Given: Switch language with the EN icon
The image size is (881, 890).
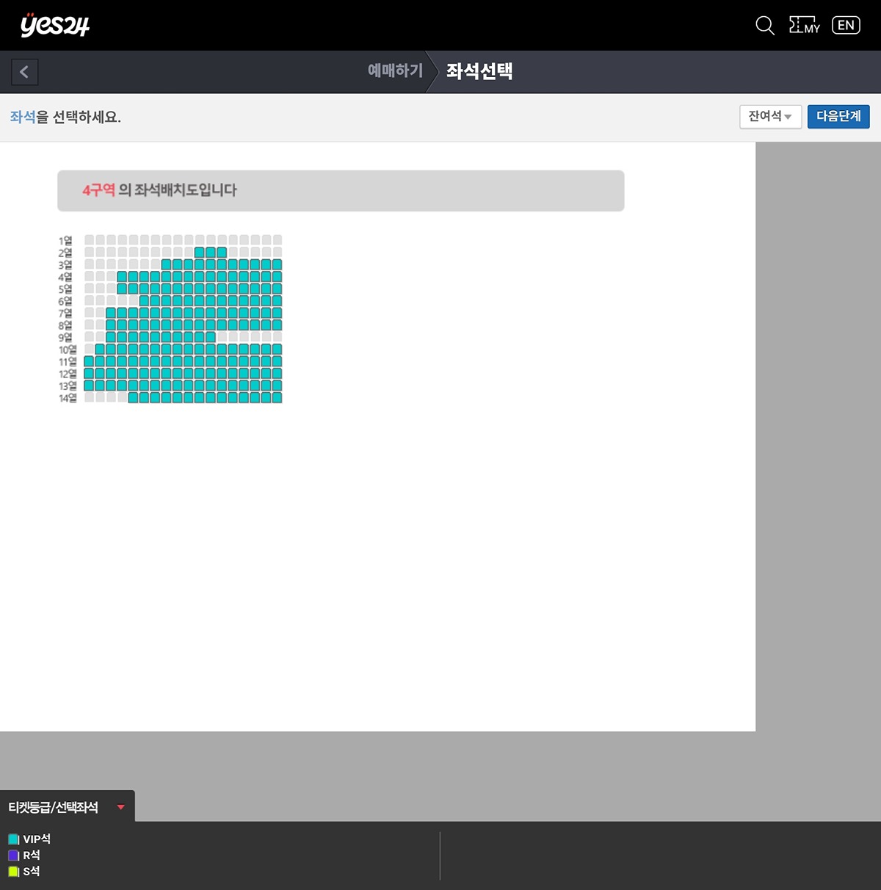Looking at the screenshot, I should [846, 26].
